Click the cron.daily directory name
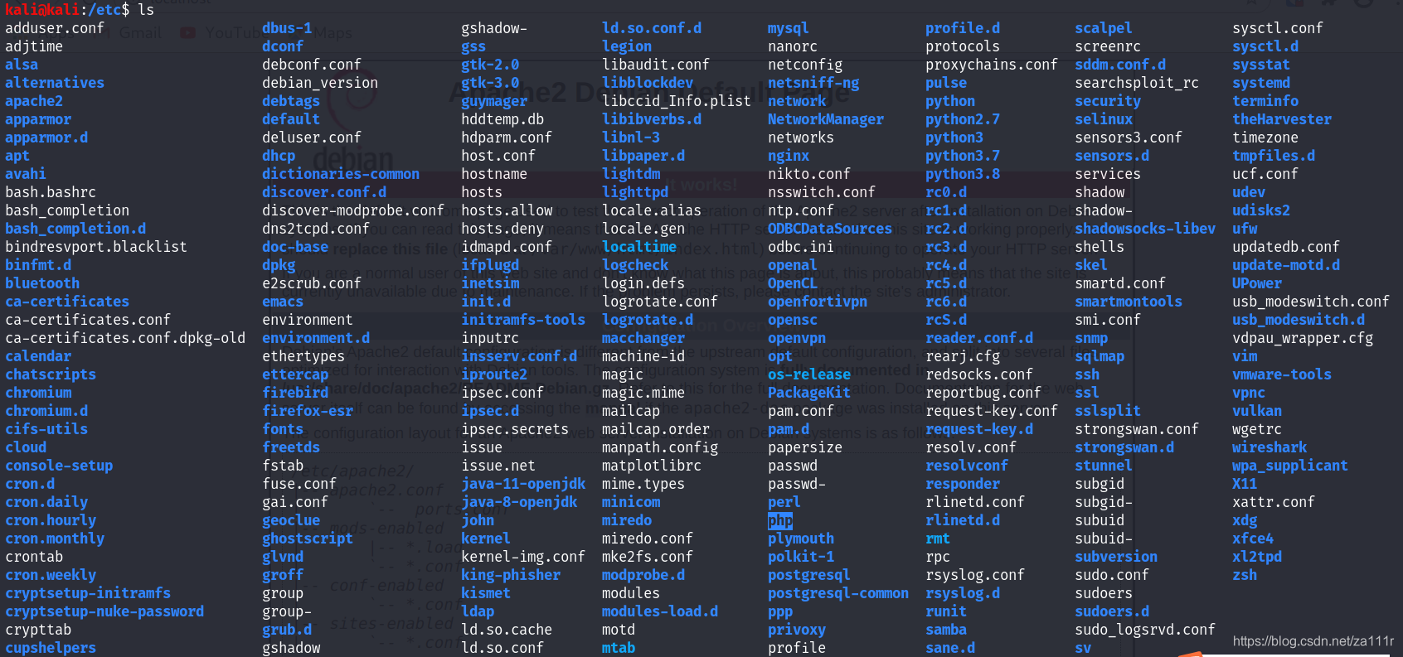 46,502
